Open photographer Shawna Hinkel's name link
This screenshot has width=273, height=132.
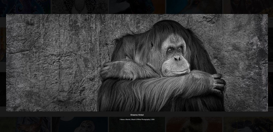[x=137, y=115]
